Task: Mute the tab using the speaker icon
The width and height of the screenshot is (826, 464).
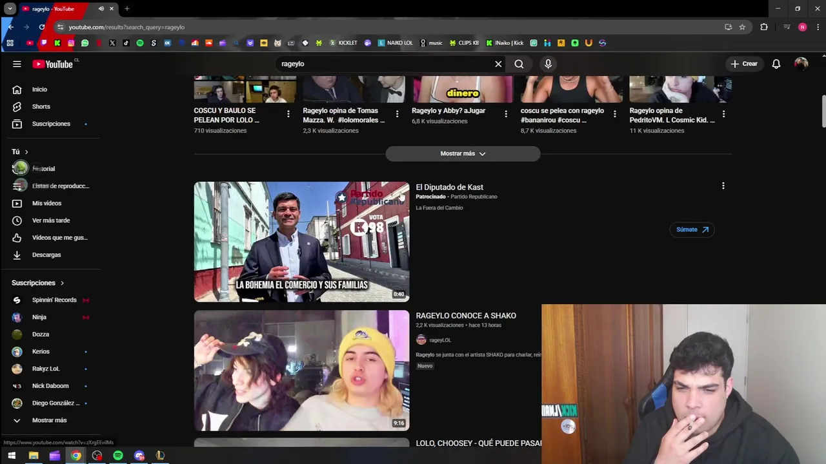Action: pos(101,8)
